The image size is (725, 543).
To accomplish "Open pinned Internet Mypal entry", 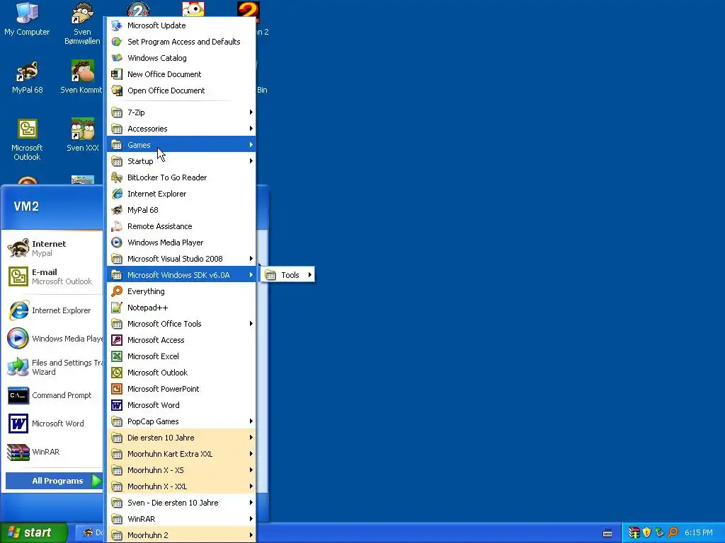I will click(x=54, y=248).
